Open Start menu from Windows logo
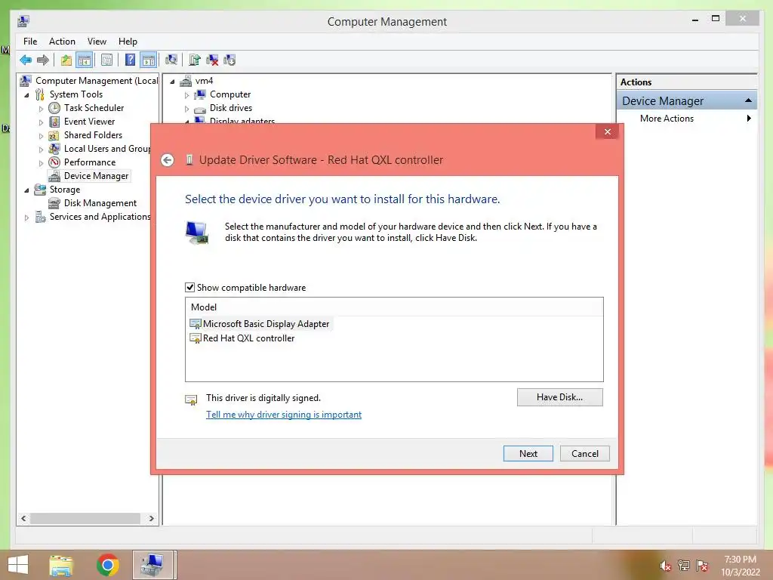The image size is (773, 580). (x=18, y=565)
